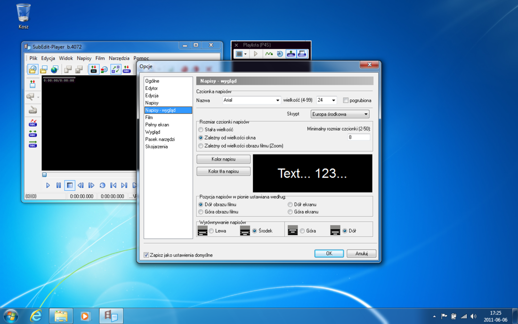
Task: Click the open folder toolbar icon in SubEdit-Player
Action: [x=44, y=69]
